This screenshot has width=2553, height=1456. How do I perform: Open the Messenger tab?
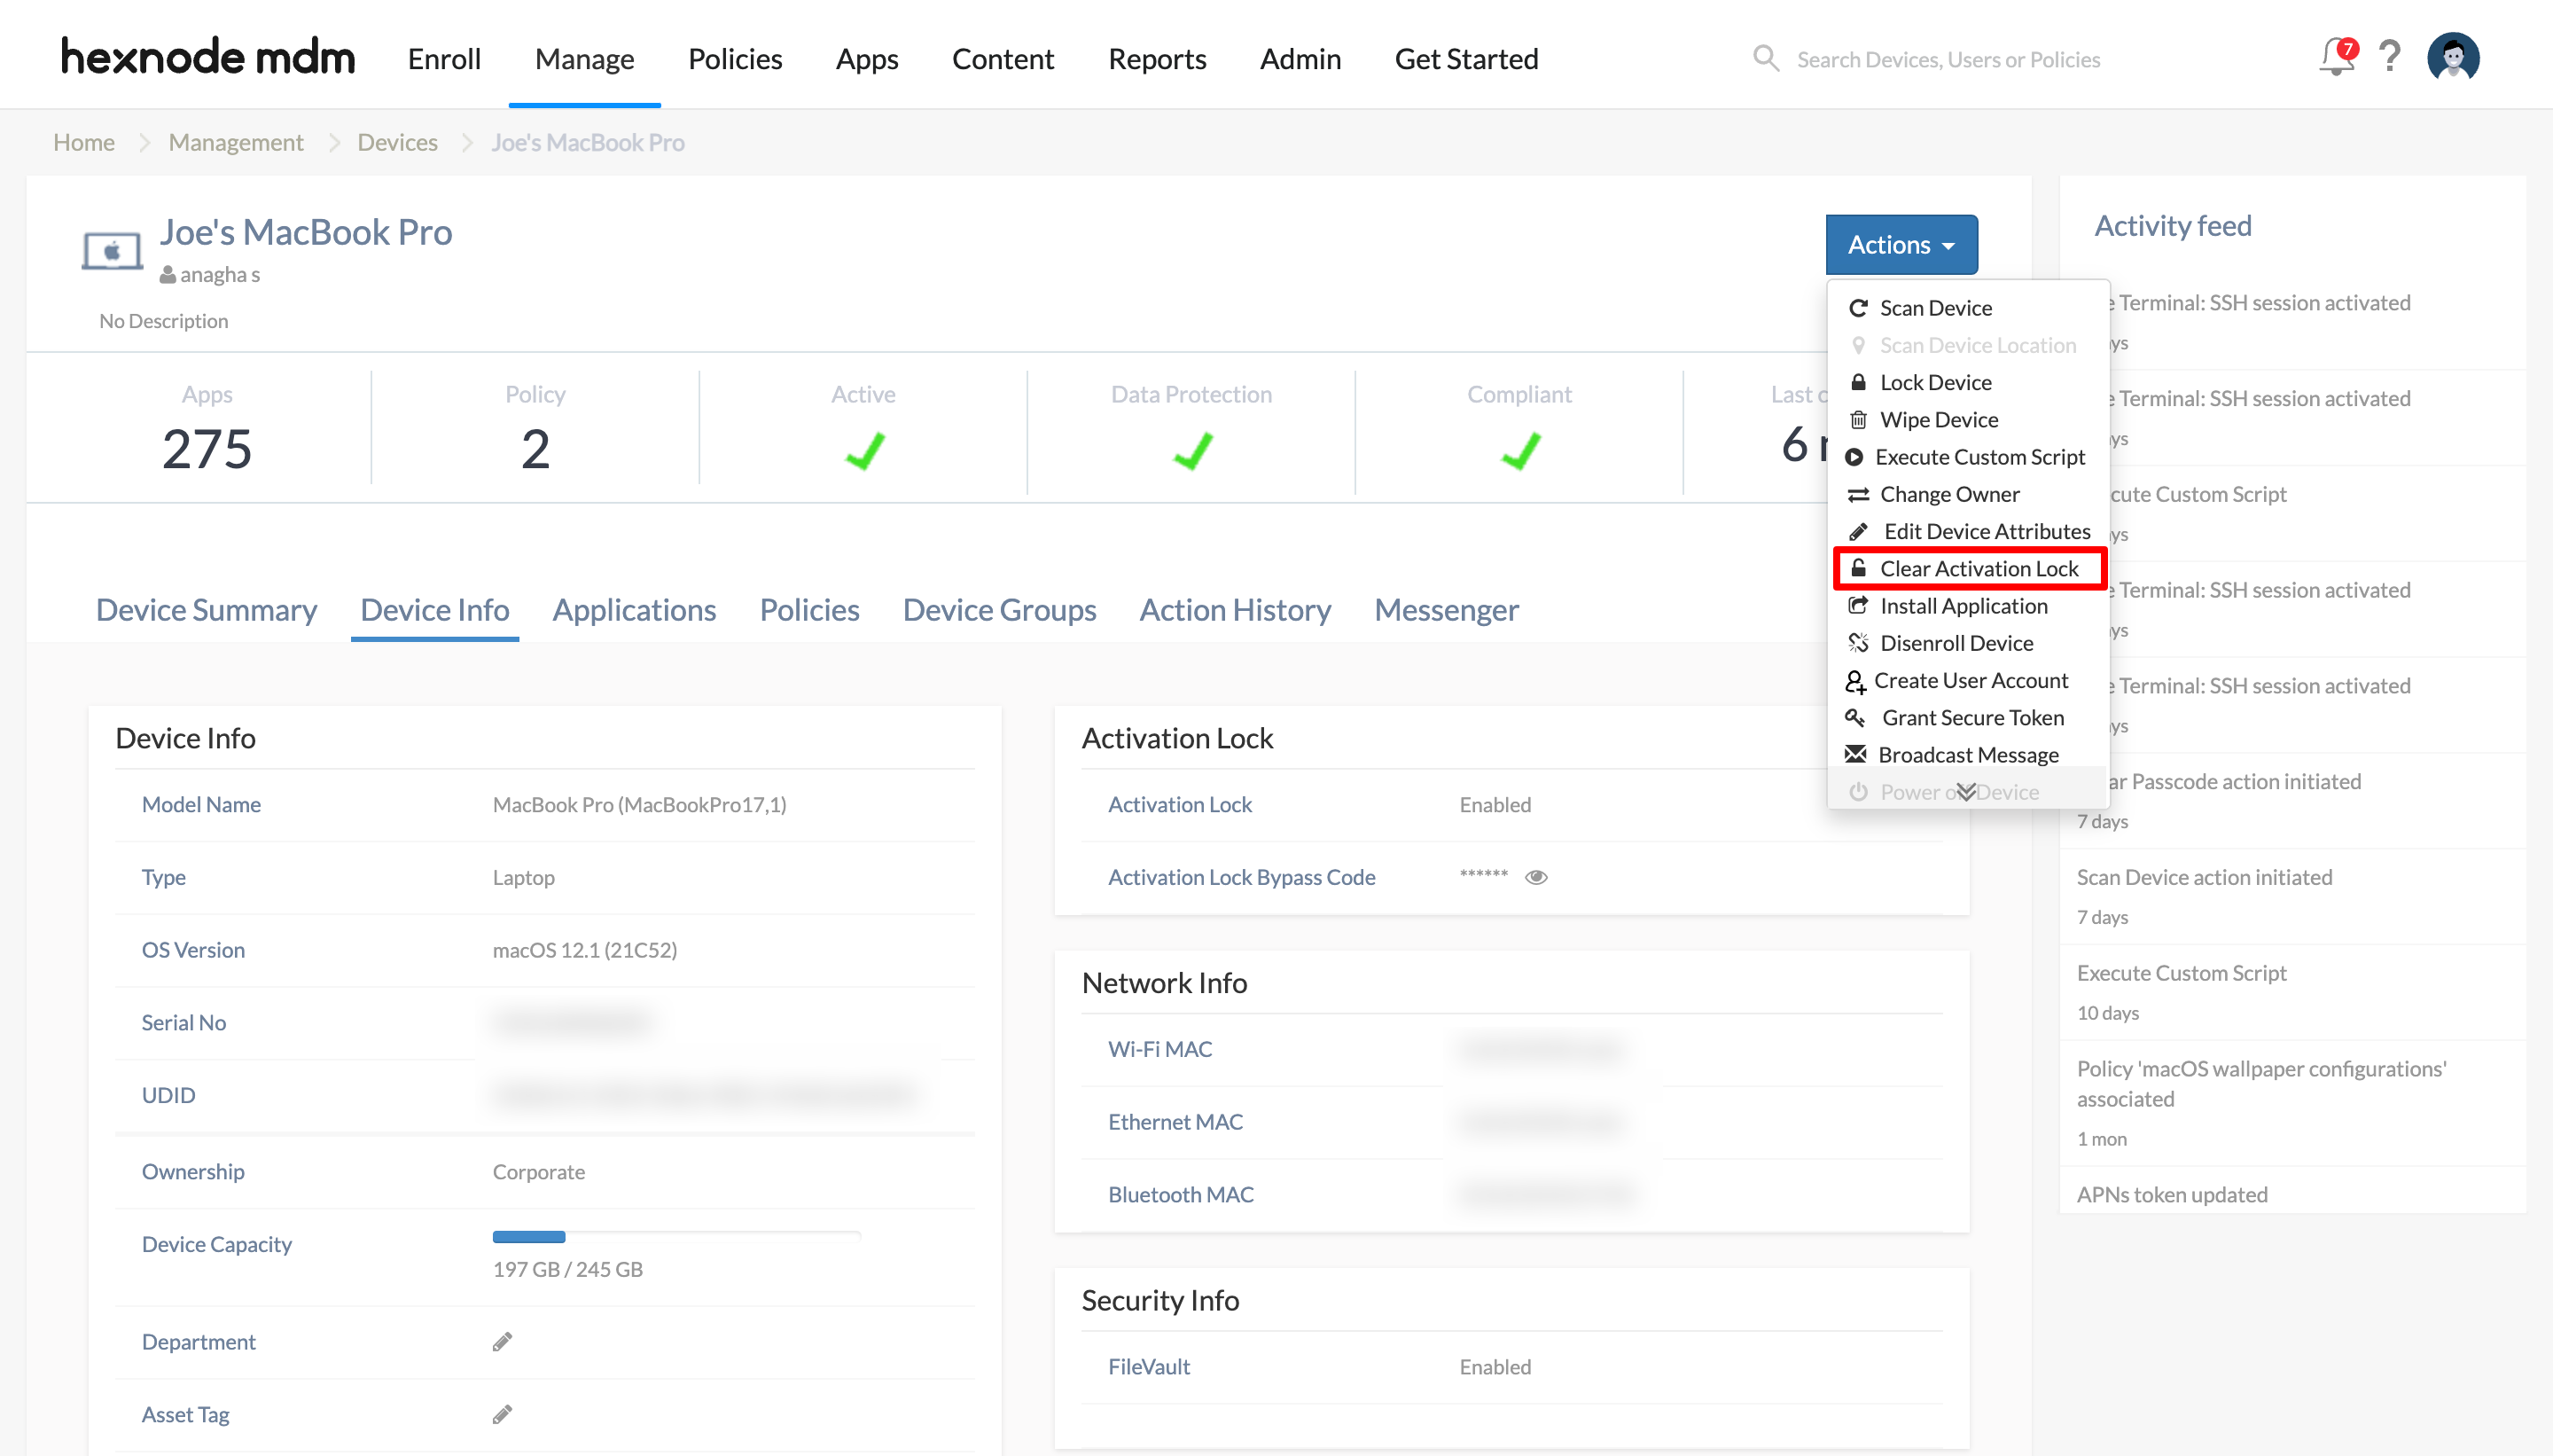pyautogui.click(x=1446, y=610)
